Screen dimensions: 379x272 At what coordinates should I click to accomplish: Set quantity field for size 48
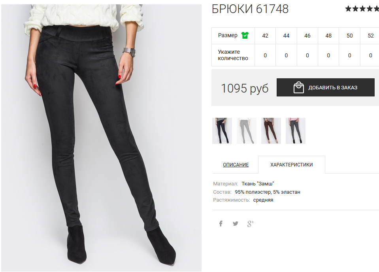coord(328,55)
